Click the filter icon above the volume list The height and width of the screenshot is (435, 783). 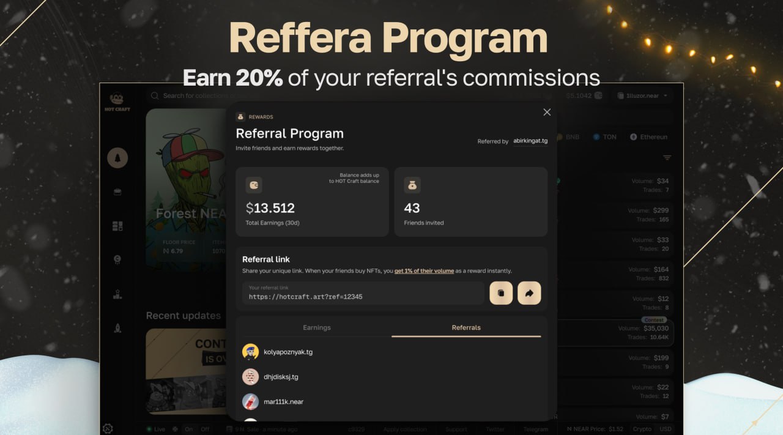[667, 158]
